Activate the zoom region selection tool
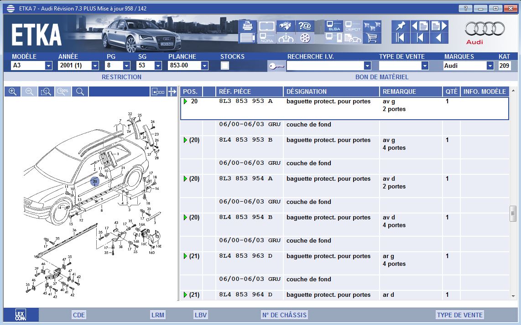 coord(46,91)
